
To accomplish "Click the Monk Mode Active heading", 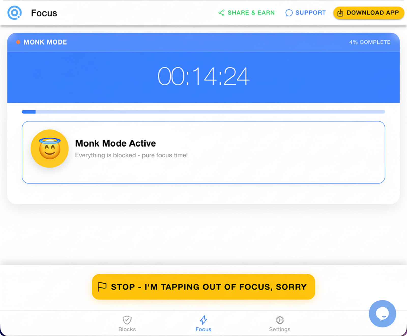I will coord(115,143).
